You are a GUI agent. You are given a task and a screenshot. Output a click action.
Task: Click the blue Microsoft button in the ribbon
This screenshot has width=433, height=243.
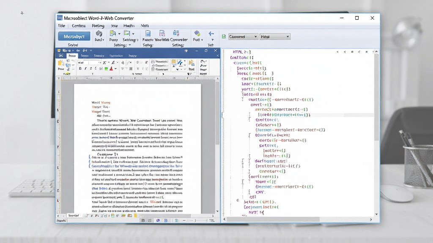(74, 36)
